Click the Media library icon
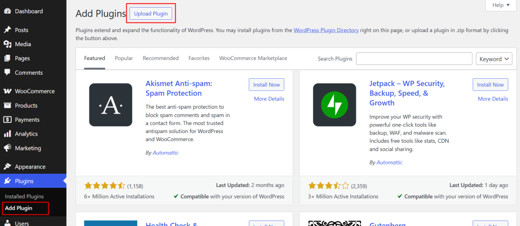Image resolution: width=520 pixels, height=226 pixels. [x=7, y=44]
